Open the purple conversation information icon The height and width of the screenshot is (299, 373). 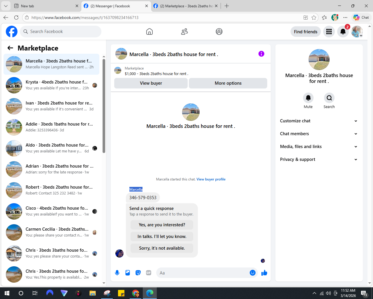(x=261, y=54)
